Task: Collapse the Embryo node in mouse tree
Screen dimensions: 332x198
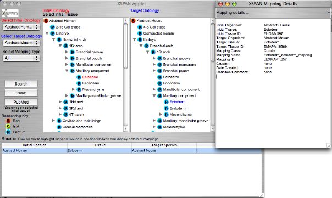Action: click(135, 39)
